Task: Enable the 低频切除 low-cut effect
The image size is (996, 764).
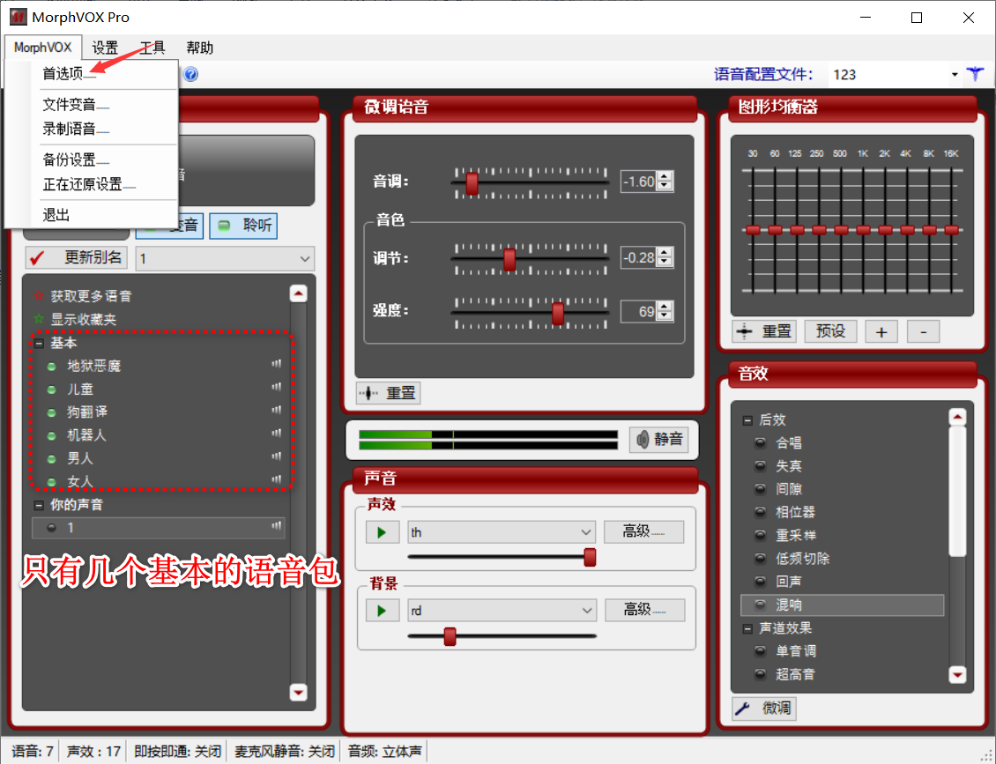Action: pos(760,558)
